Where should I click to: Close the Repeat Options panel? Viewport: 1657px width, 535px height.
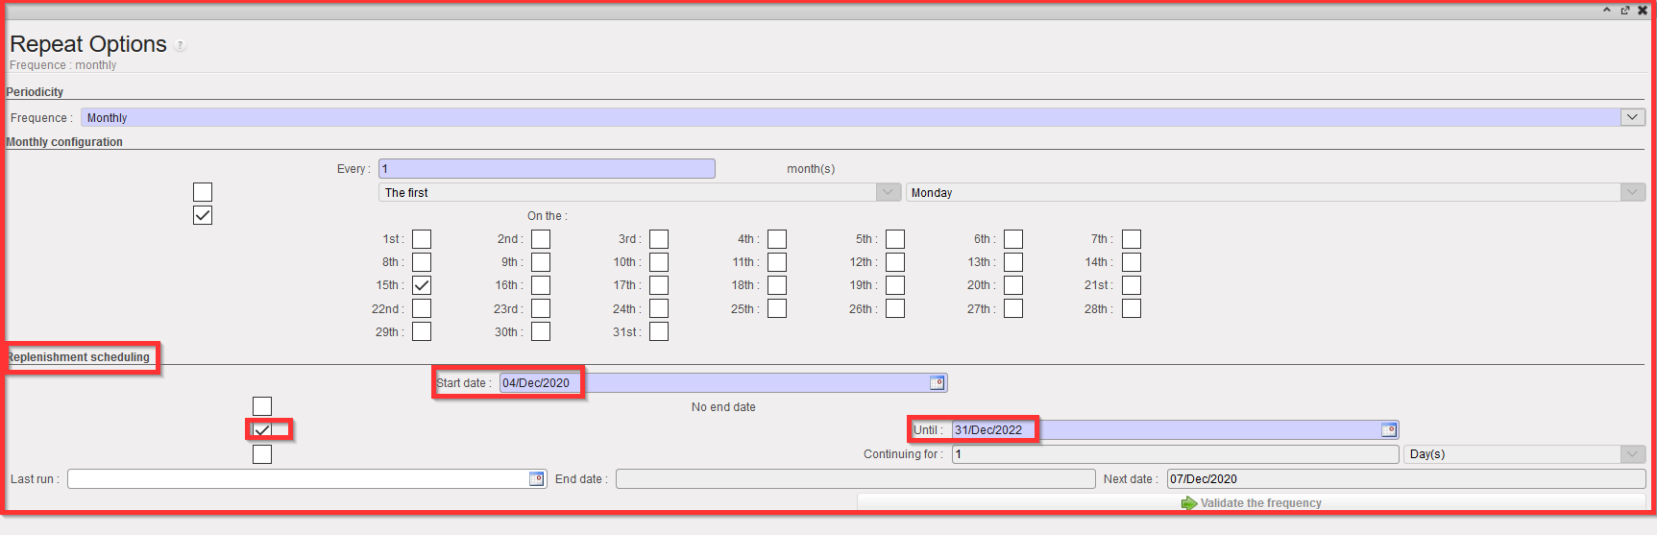1643,11
